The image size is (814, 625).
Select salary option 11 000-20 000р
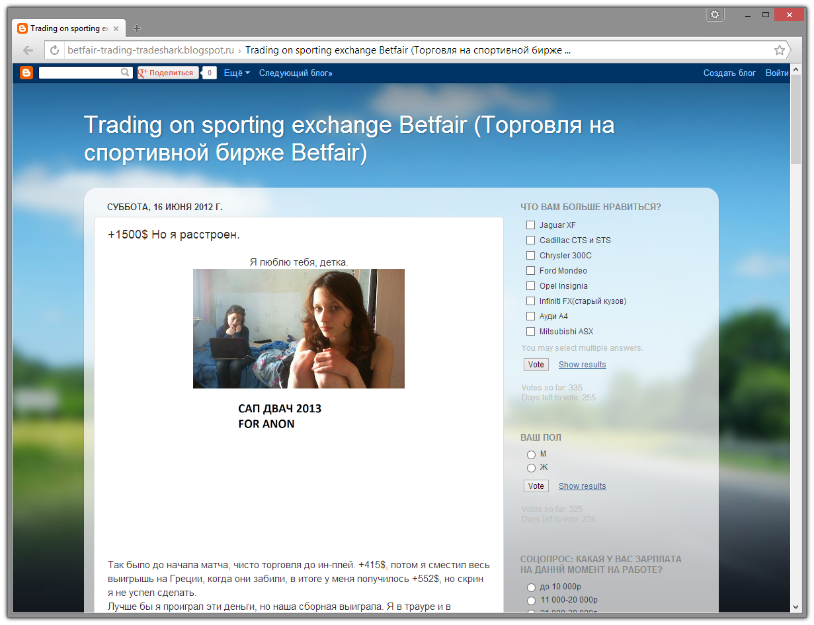click(x=531, y=601)
